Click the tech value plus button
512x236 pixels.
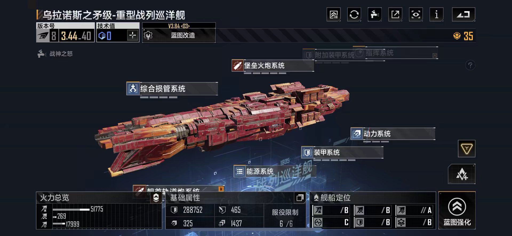click(x=133, y=35)
